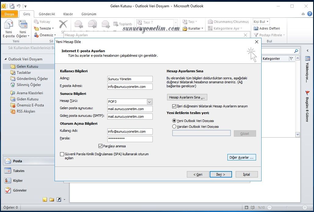Image resolution: width=314 pixels, height=212 pixels.
Task: Click the Geri back button
Action: (x=198, y=174)
